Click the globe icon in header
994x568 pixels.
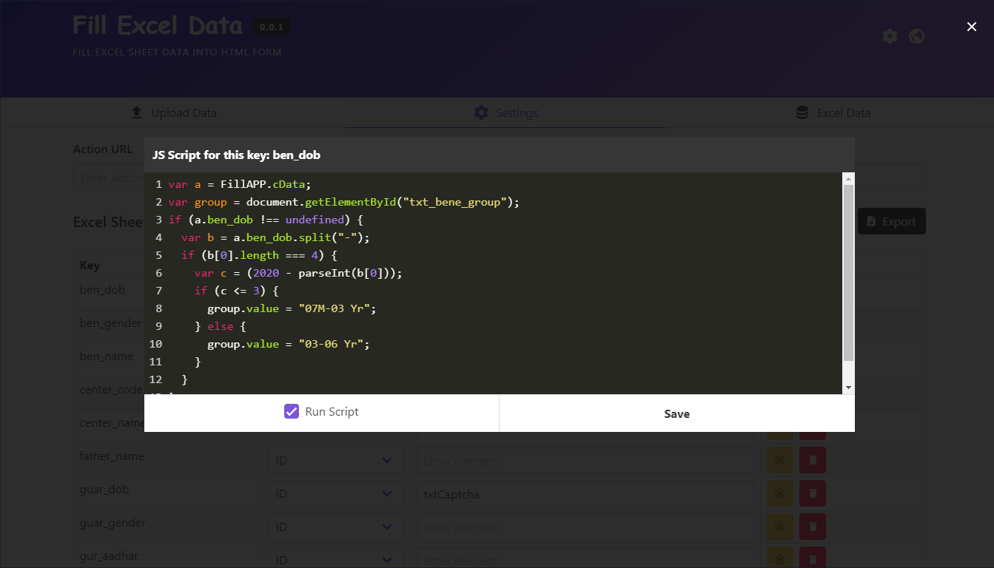point(917,36)
